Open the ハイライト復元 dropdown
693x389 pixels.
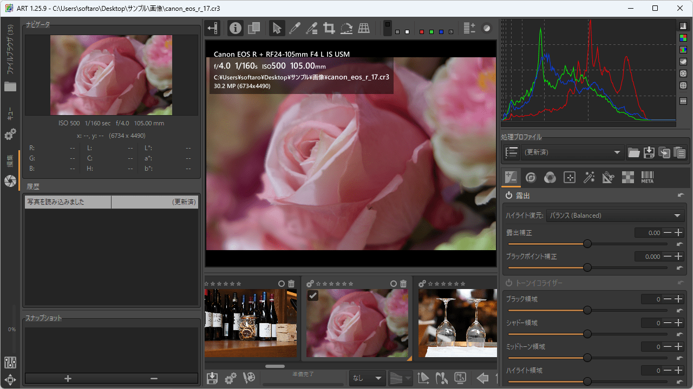click(x=615, y=216)
